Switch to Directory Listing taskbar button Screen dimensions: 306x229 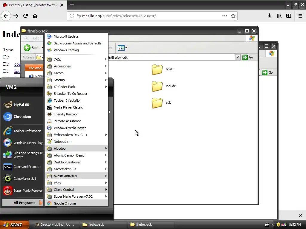point(55,225)
